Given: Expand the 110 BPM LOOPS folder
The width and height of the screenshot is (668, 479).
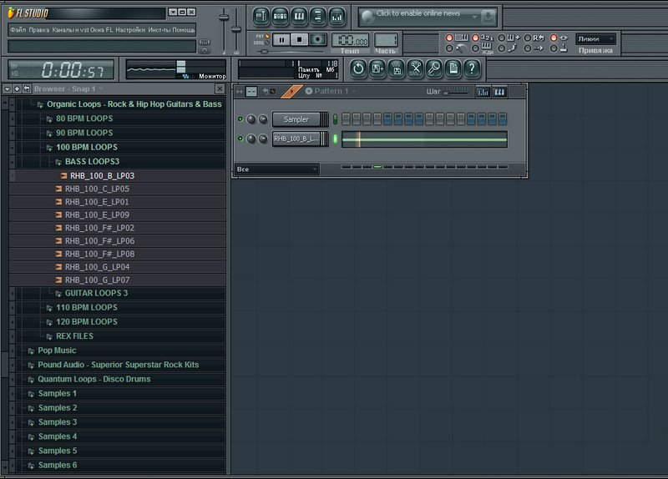Looking at the screenshot, I should pos(86,307).
